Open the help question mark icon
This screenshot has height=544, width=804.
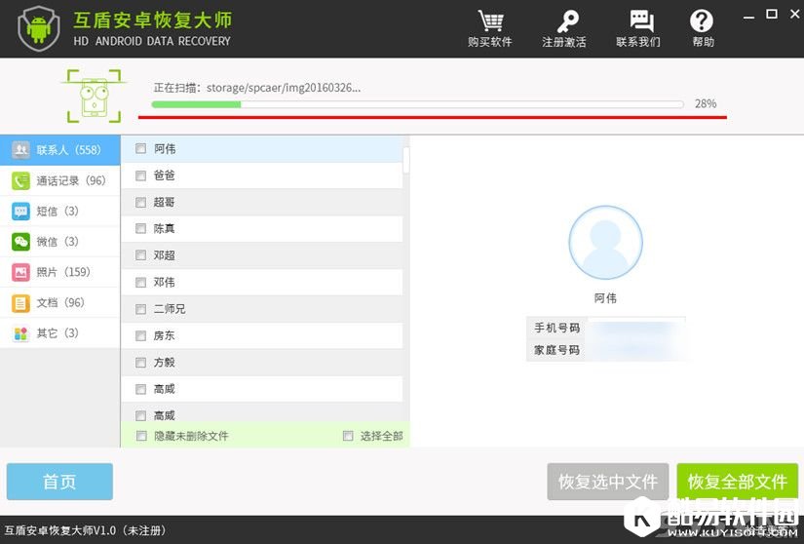tap(701, 21)
